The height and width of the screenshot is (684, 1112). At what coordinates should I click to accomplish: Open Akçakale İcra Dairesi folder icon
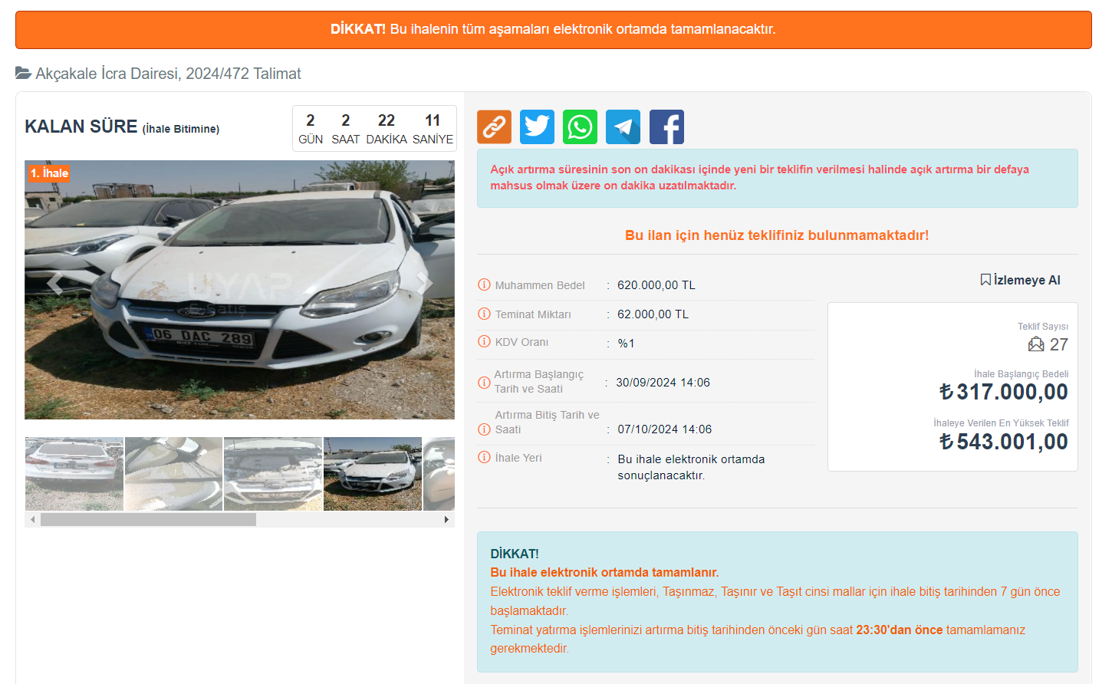pyautogui.click(x=23, y=74)
